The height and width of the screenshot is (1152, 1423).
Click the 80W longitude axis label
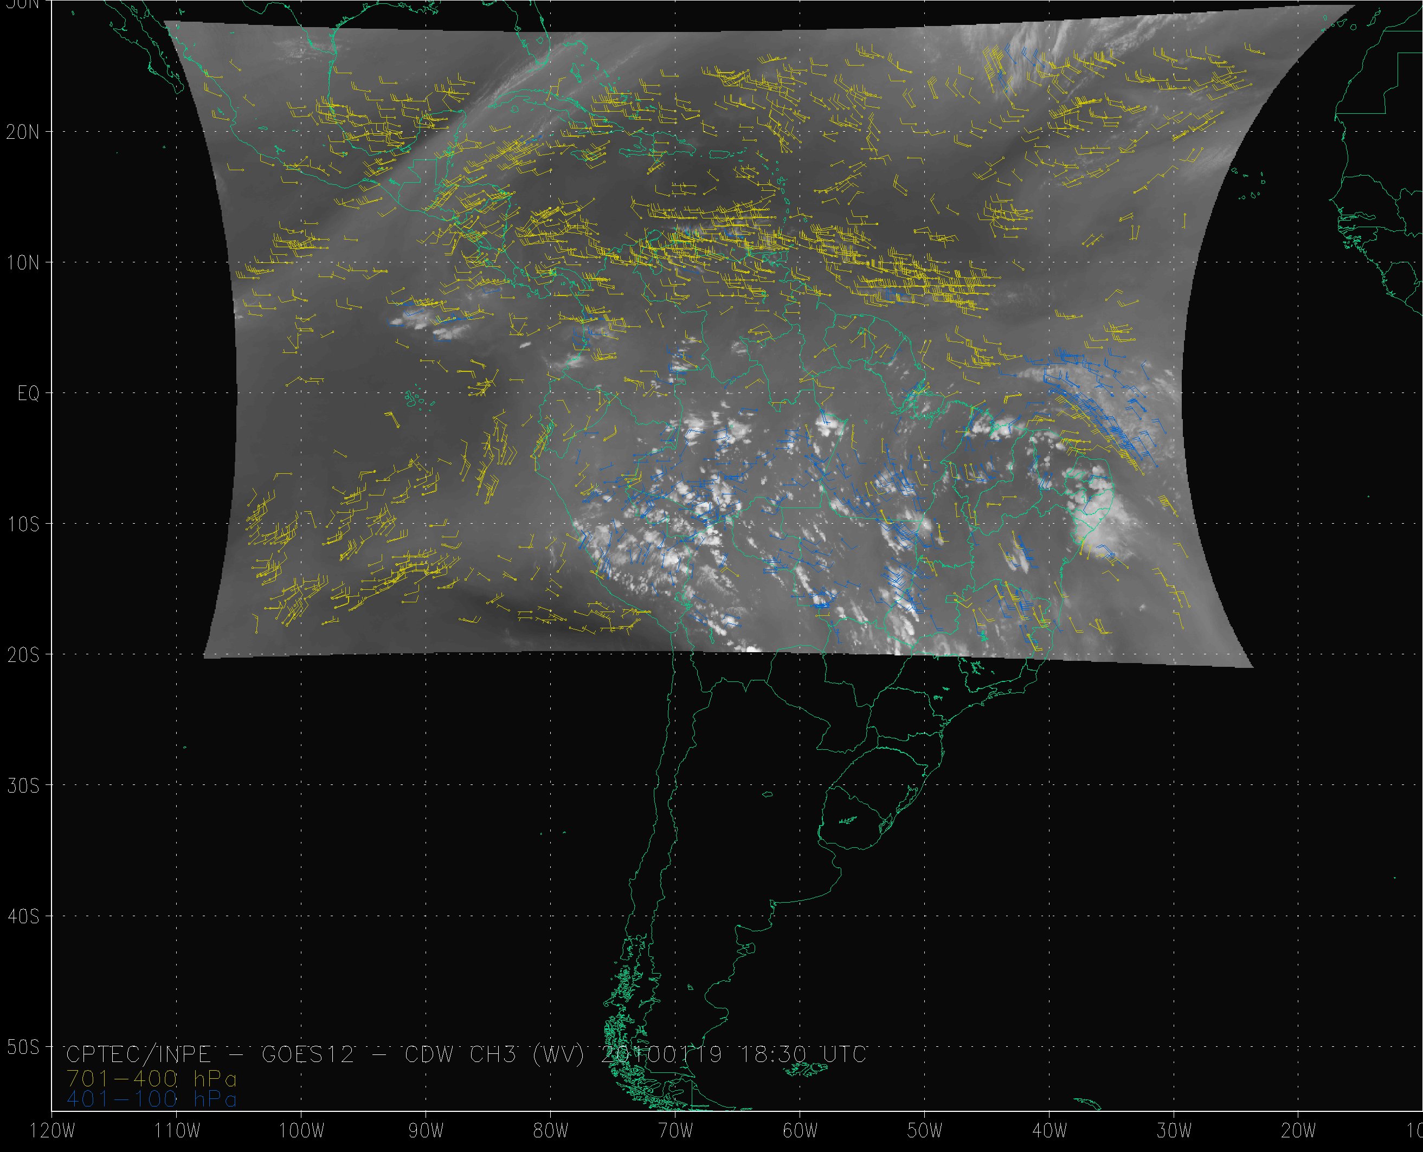click(550, 1131)
